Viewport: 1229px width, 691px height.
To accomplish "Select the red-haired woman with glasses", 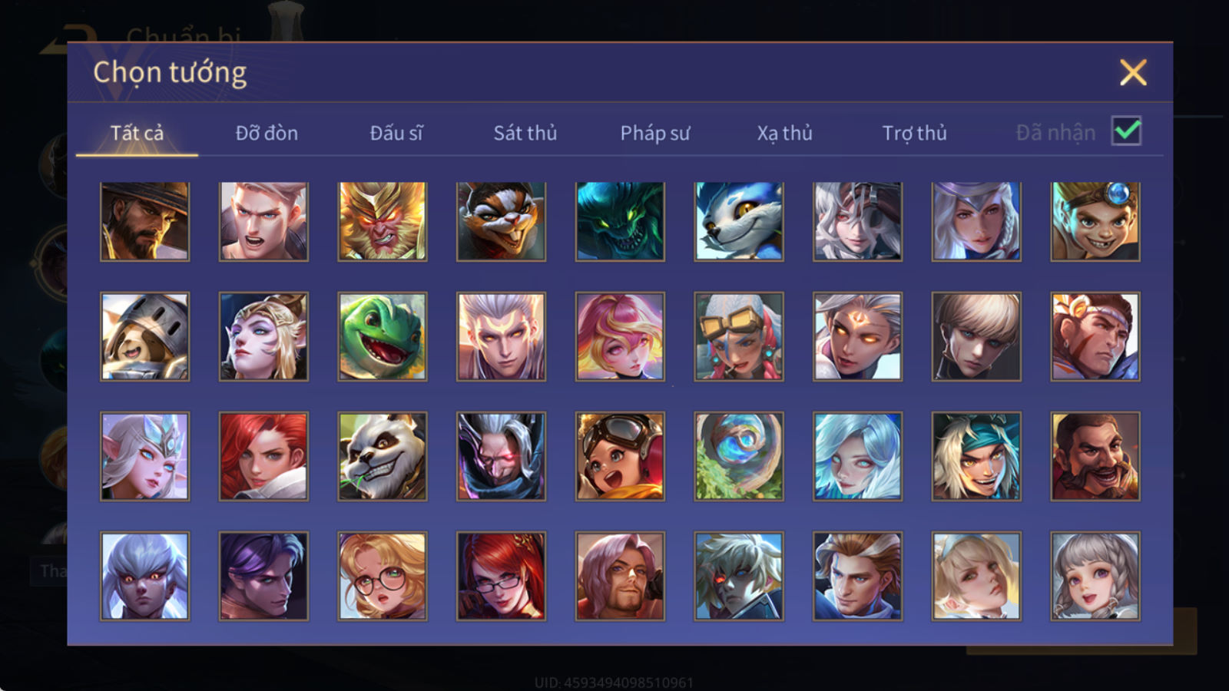I will (501, 576).
